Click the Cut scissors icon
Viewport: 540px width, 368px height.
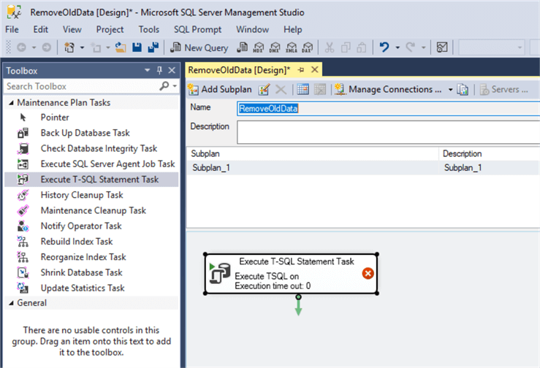(x=330, y=47)
